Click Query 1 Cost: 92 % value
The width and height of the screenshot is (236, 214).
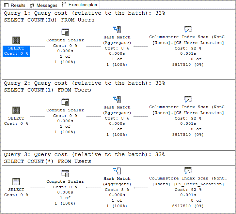point(188,48)
